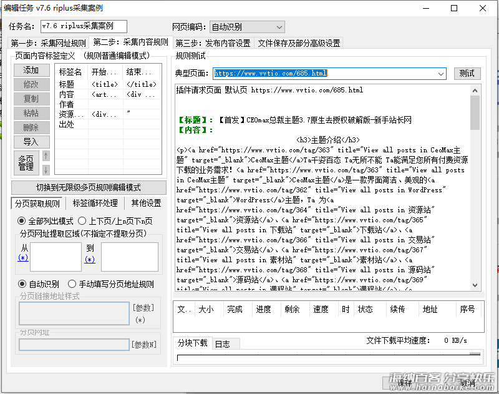This screenshot has height=394, width=499.
Task: Click the 结束... column header
Action: [x=142, y=72]
